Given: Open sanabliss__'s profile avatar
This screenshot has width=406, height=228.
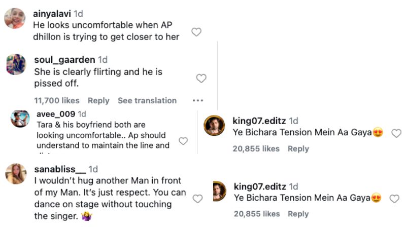Looking at the screenshot, I should coord(16,174).
